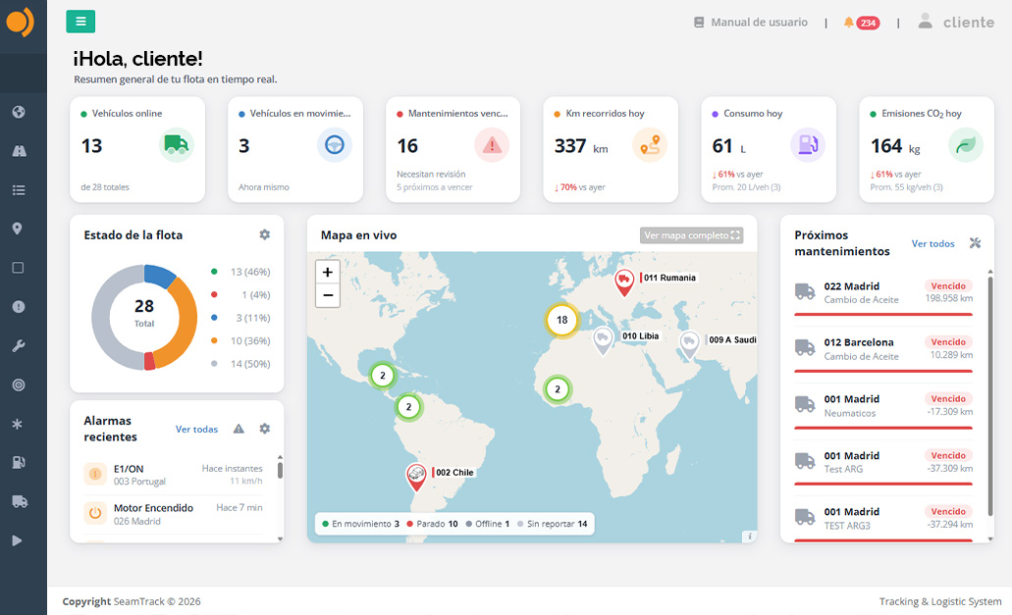Toggle the green hamburger menu button
This screenshot has width=1012, height=615.
pyautogui.click(x=80, y=22)
